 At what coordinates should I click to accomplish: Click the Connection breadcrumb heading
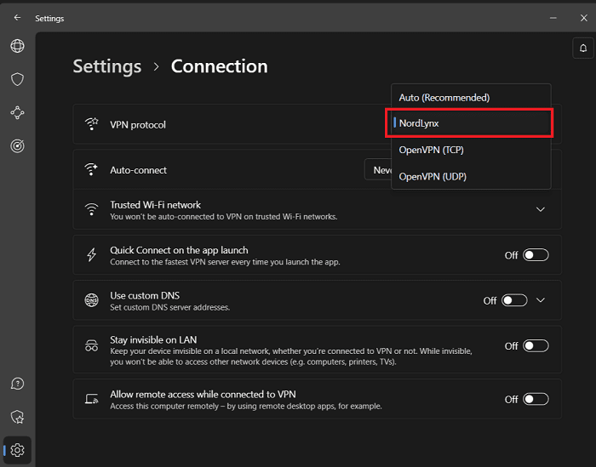point(220,66)
